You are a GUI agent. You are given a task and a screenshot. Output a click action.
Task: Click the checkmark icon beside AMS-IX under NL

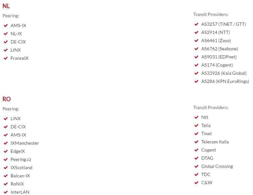[x=6, y=25]
